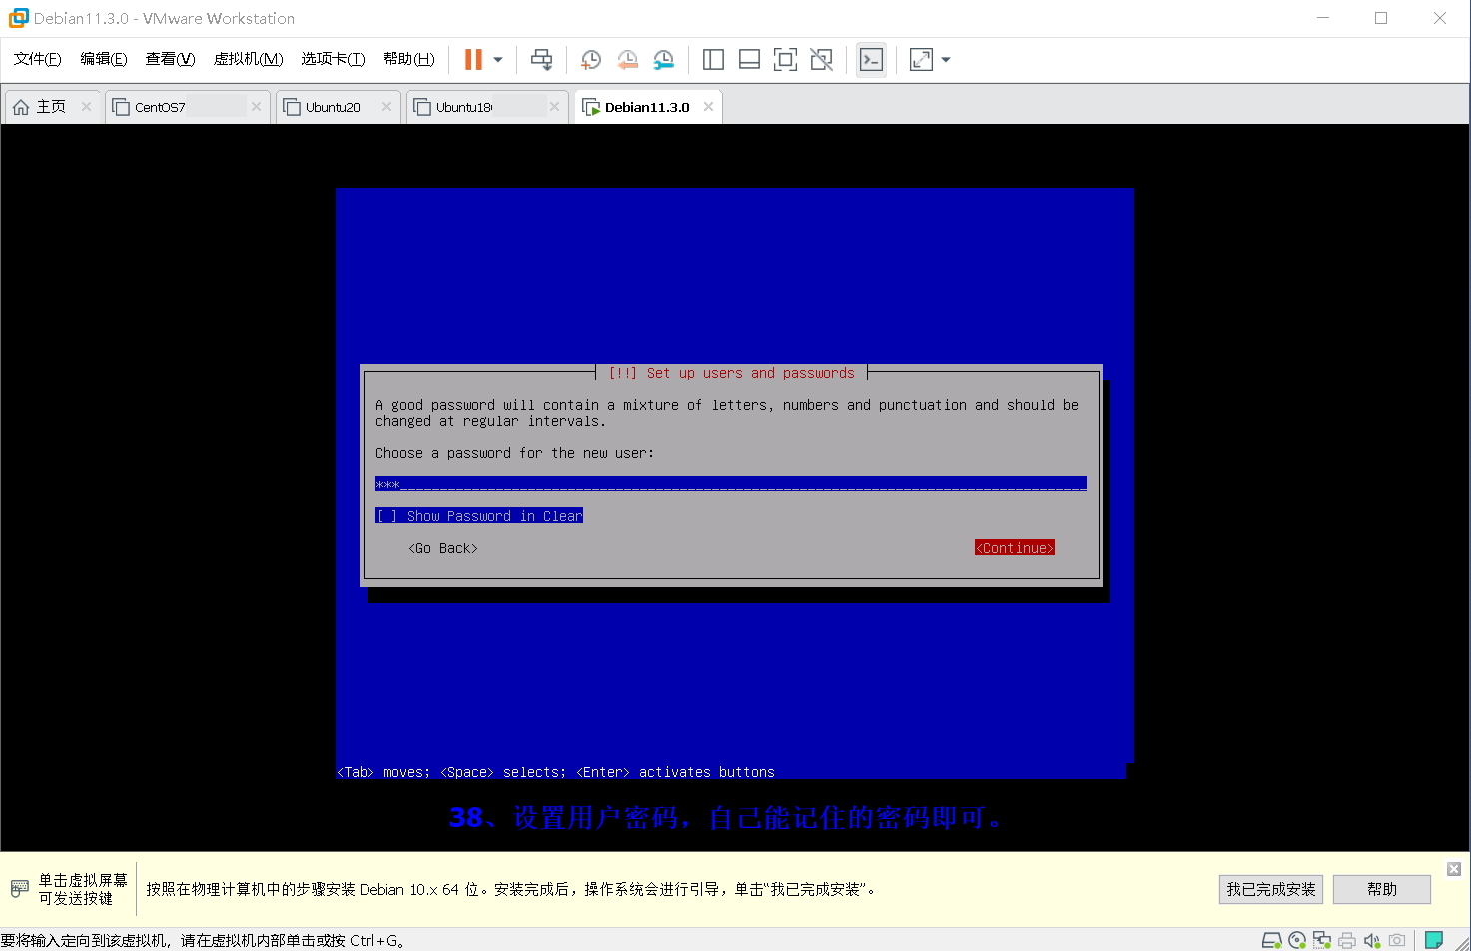Toggle Show Password in Clear checkbox

[x=479, y=516]
